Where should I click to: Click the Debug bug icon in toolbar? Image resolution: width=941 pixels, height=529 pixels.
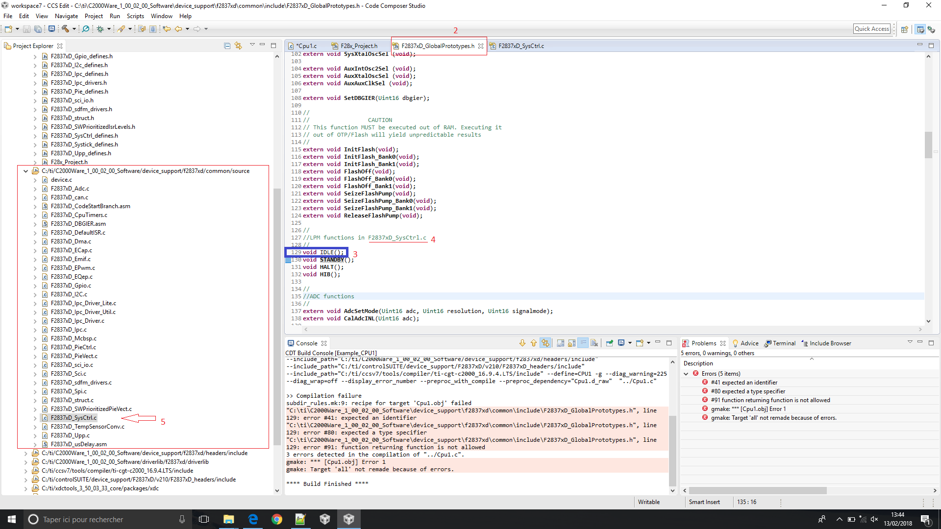click(100, 29)
